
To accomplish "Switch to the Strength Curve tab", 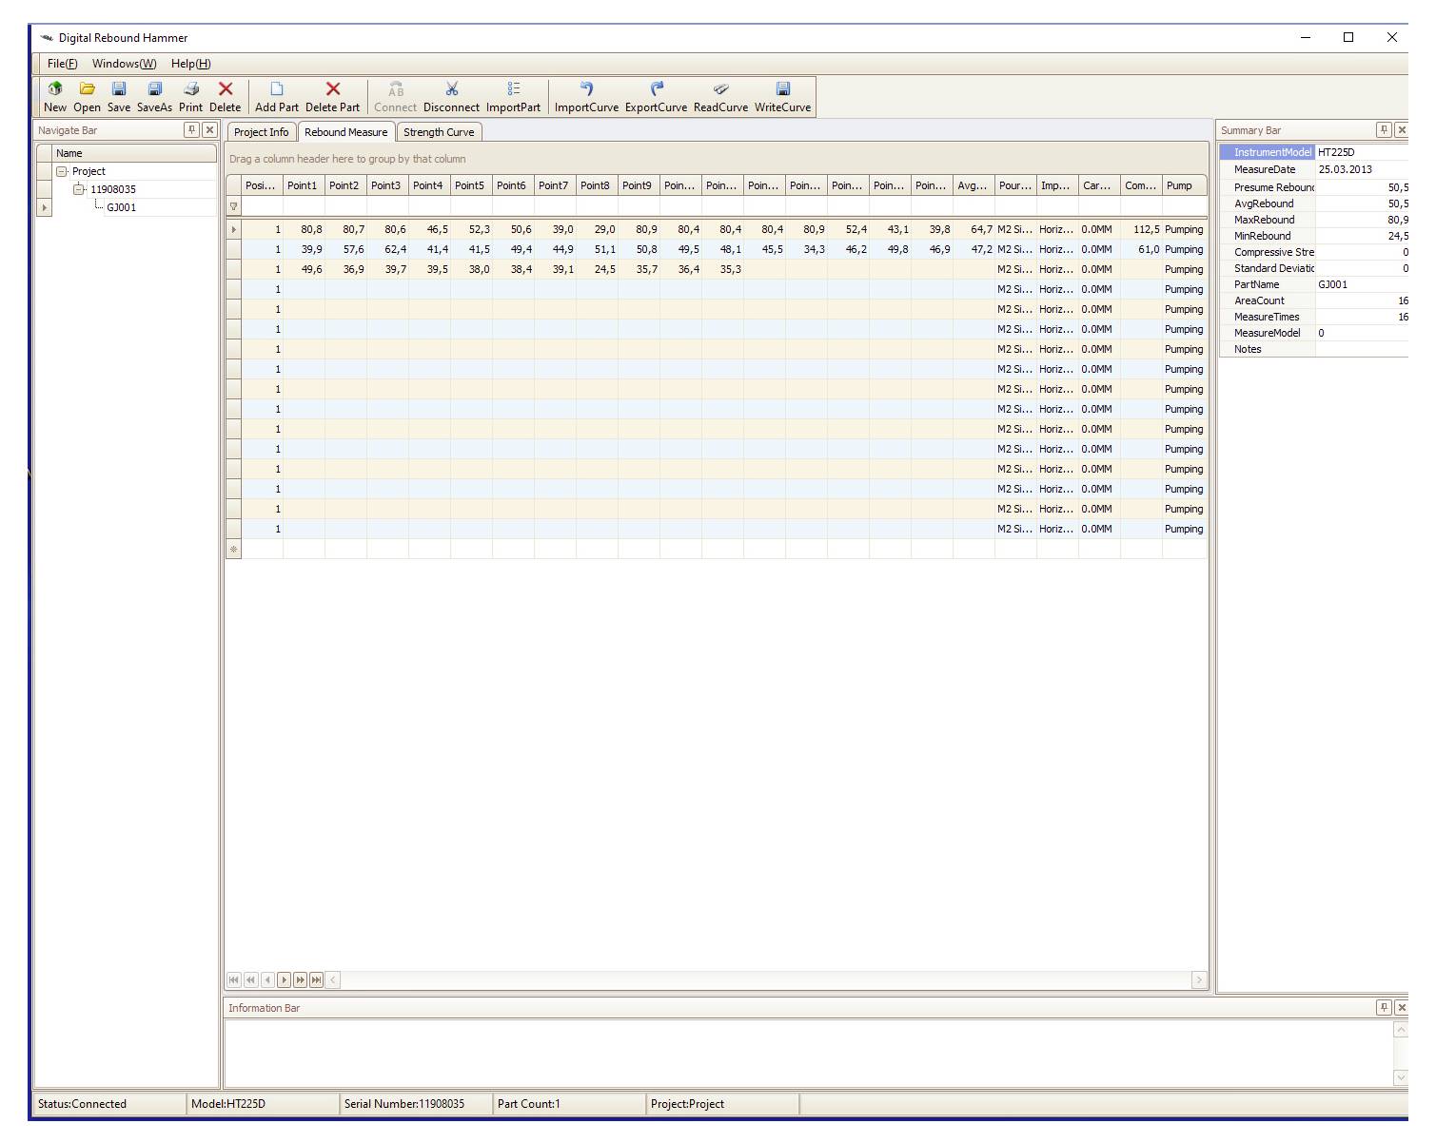I will pos(438,132).
